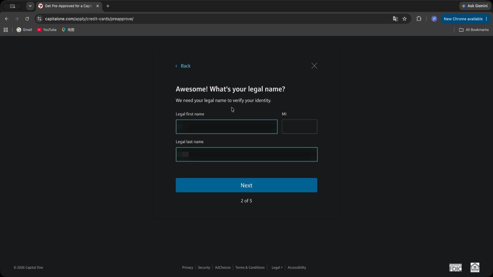Click the blue Next button
The width and height of the screenshot is (493, 277).
click(246, 185)
